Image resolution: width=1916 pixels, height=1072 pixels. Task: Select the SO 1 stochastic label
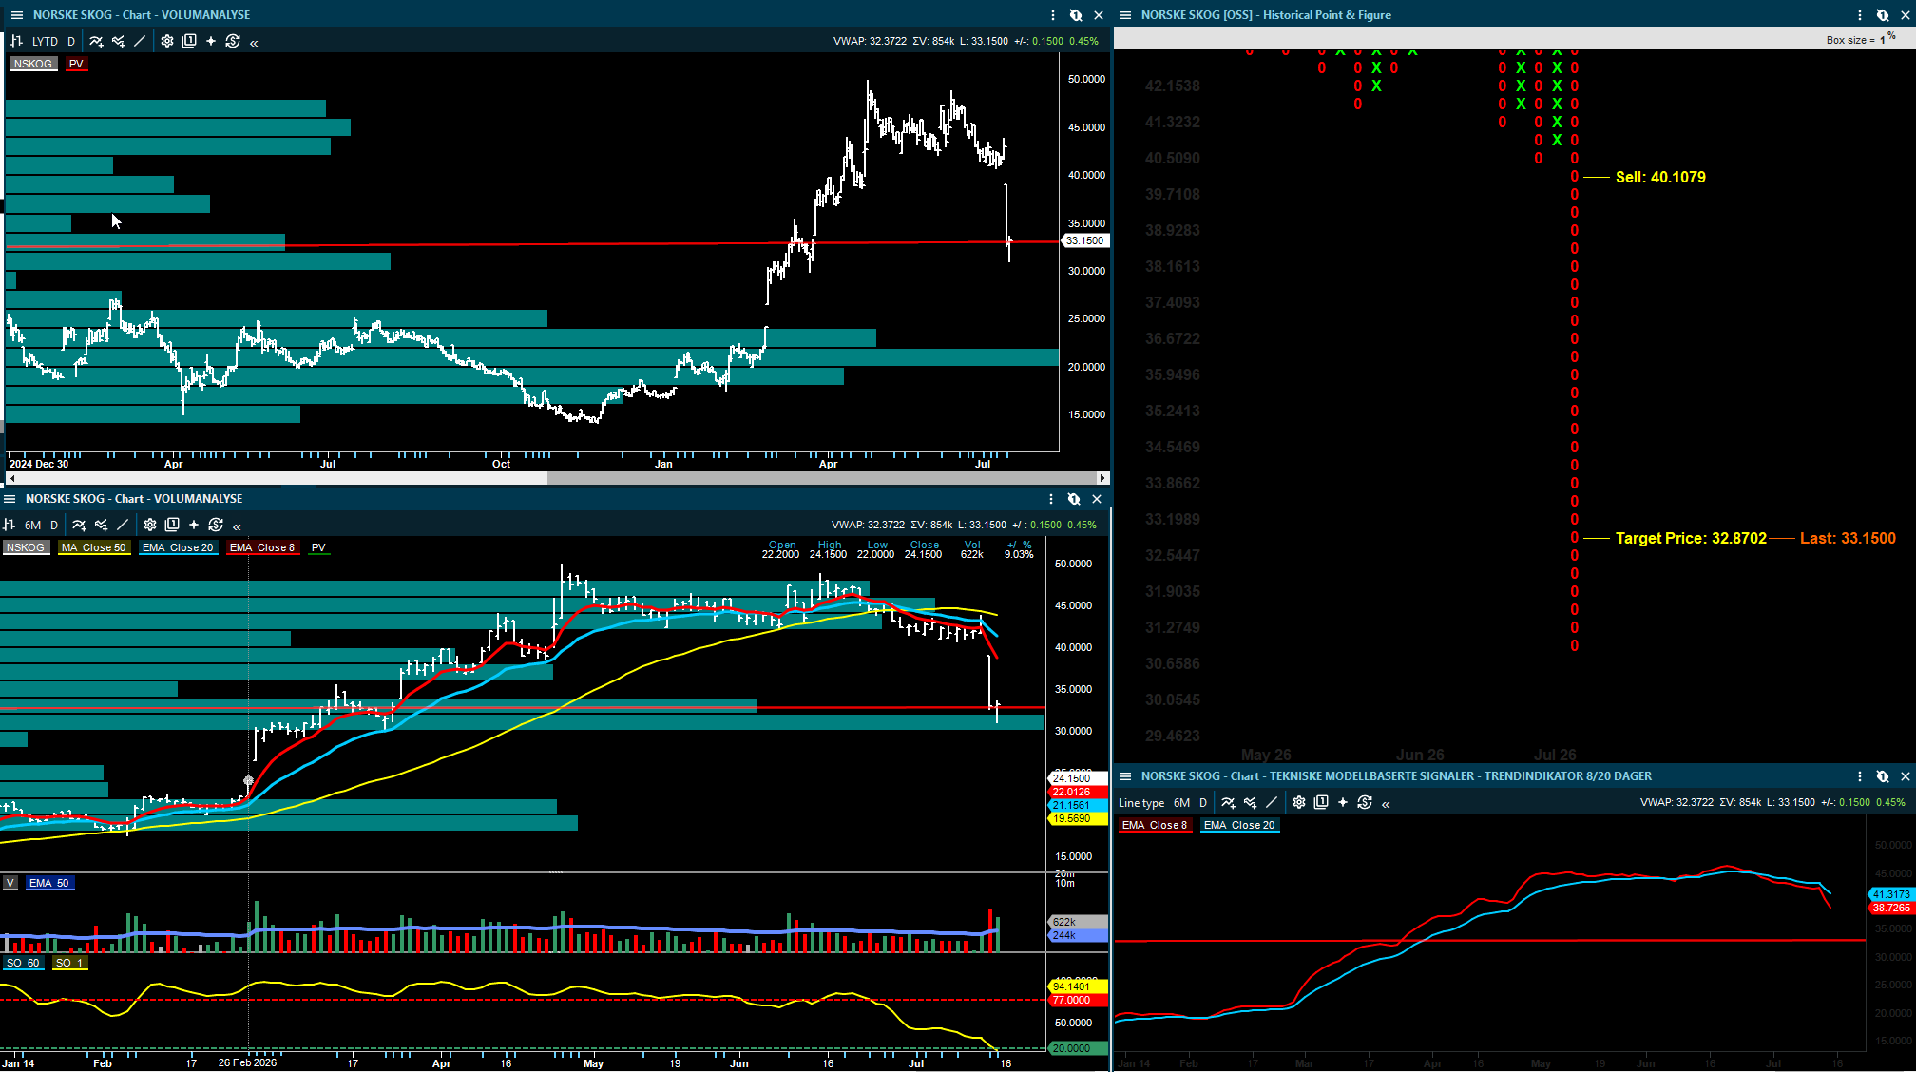point(70,963)
